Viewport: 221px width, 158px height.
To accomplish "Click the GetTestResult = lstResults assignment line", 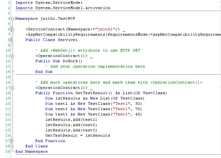I will [x=78, y=135].
